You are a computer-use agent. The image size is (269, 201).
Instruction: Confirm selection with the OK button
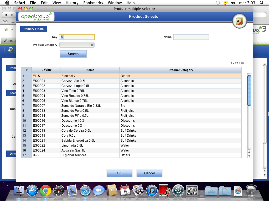pyautogui.click(x=119, y=173)
